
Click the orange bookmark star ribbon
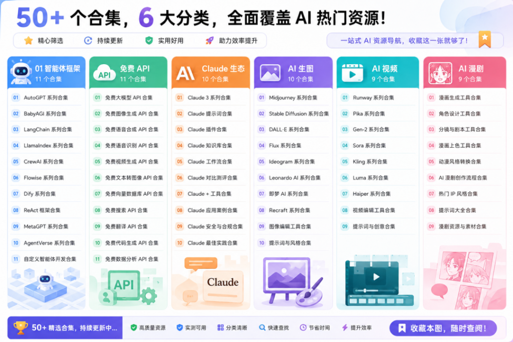point(484,39)
